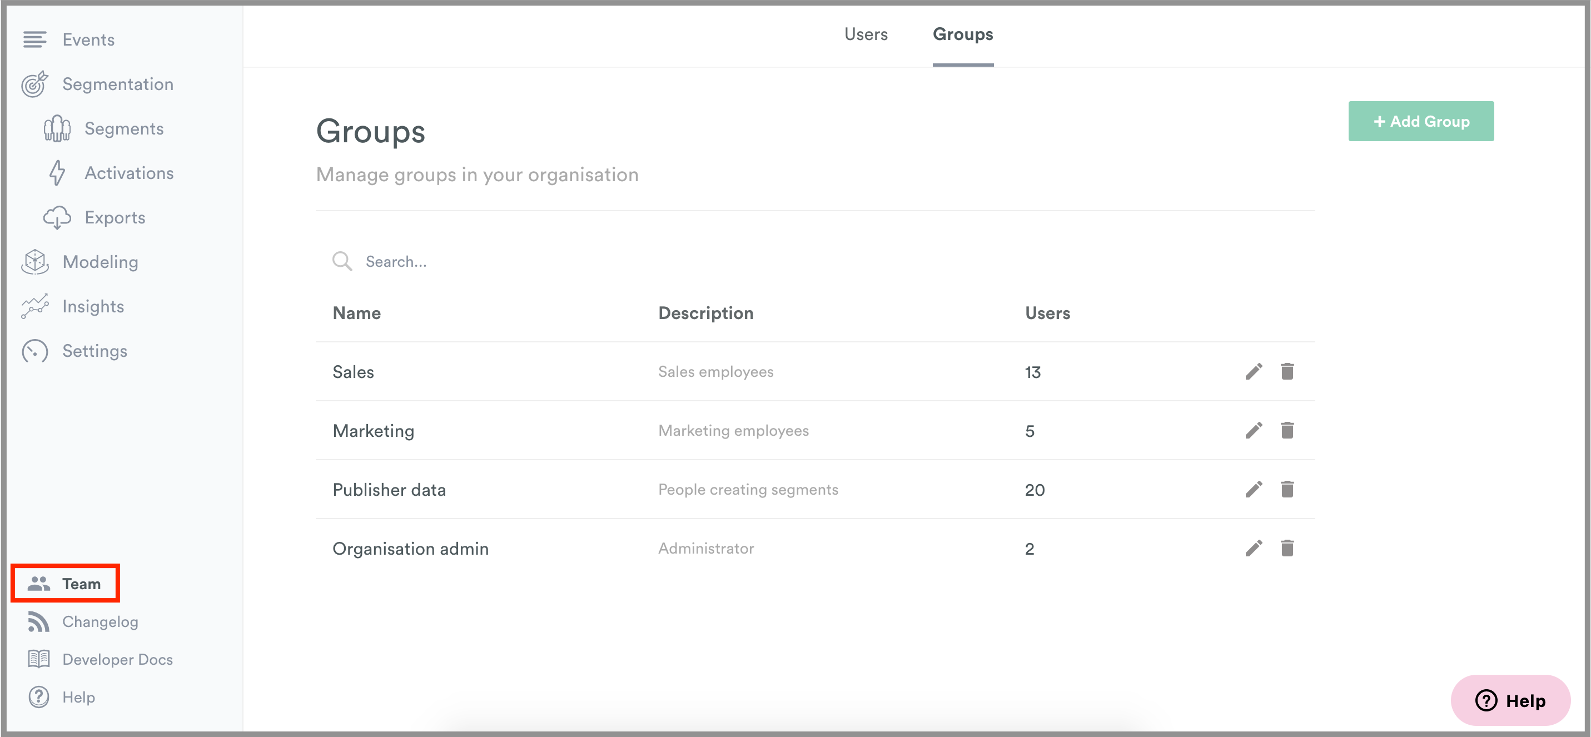Select the Publisher data group name

coord(389,490)
